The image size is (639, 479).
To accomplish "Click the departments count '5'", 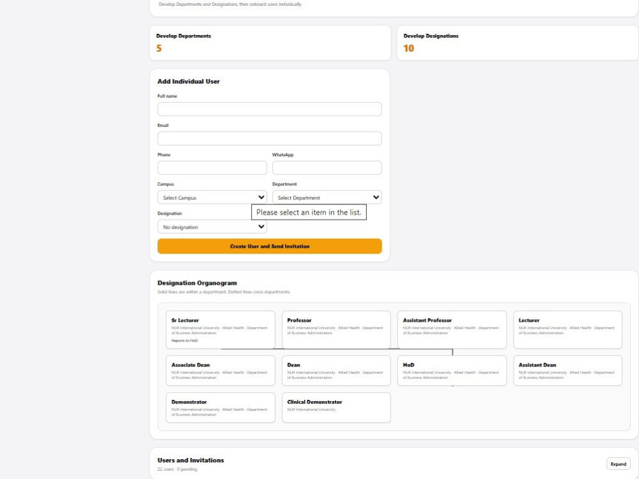I will point(159,49).
